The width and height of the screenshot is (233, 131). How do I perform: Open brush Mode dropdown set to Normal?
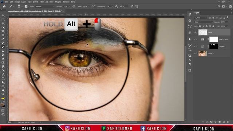tap(45, 7)
